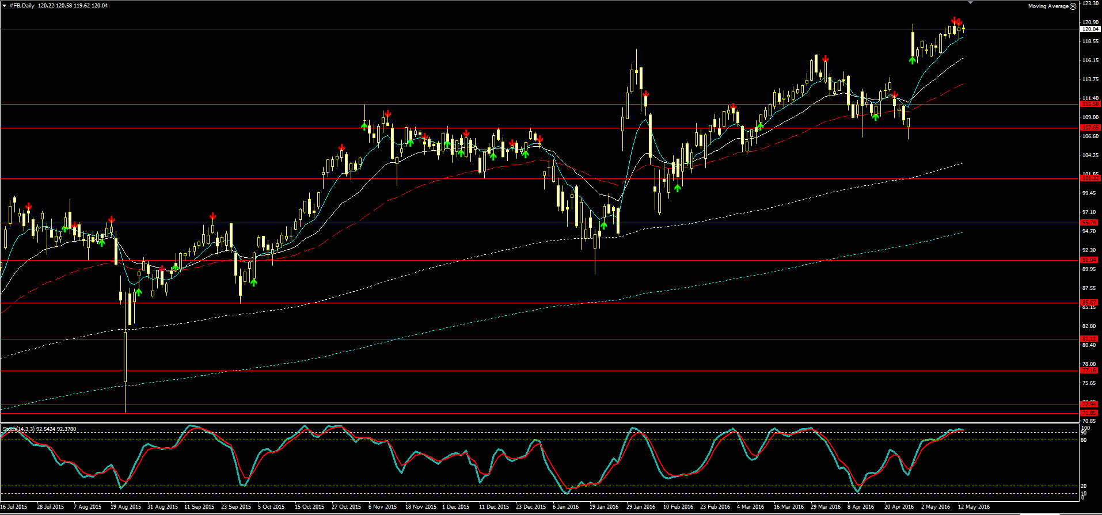Click the red sell arrow above 11 Sep 2015 candle
Viewport: 1102px width, 515px height.
[x=212, y=216]
